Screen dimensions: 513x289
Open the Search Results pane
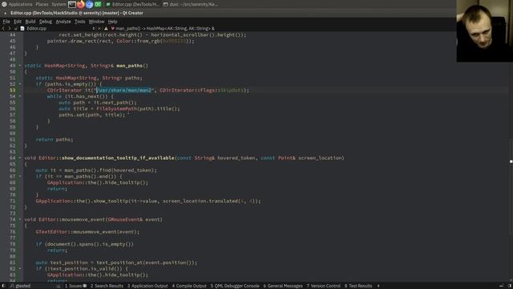tap(107, 286)
